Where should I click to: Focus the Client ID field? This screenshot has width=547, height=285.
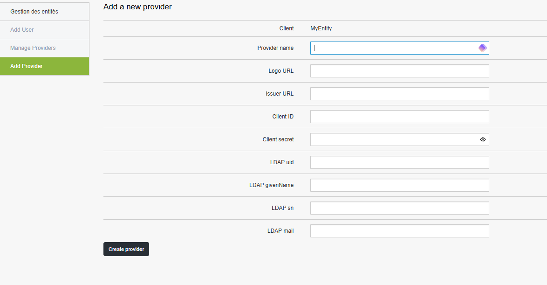click(399, 117)
